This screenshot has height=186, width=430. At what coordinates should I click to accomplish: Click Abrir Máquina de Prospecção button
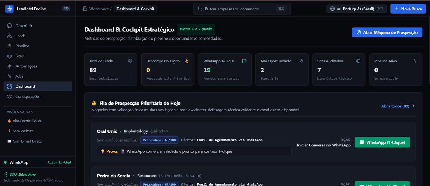coord(387,32)
